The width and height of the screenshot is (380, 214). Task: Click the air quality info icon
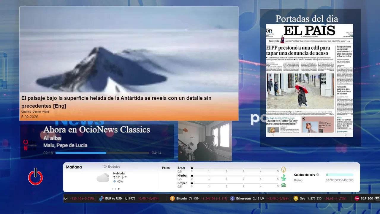pyautogui.click(x=318, y=175)
